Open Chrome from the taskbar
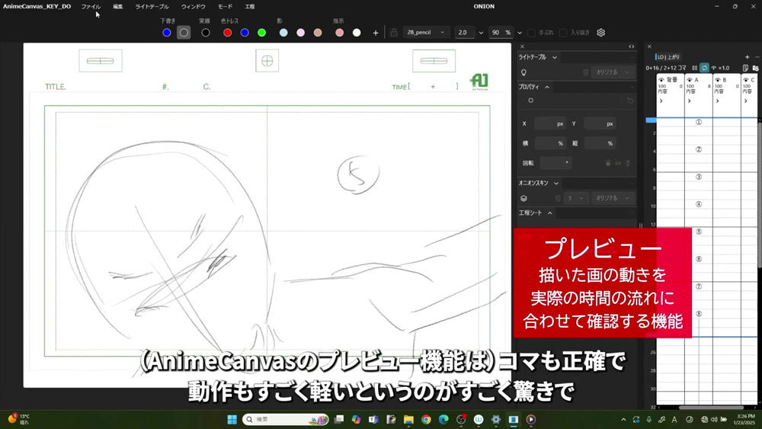The height and width of the screenshot is (429, 762). click(x=426, y=419)
